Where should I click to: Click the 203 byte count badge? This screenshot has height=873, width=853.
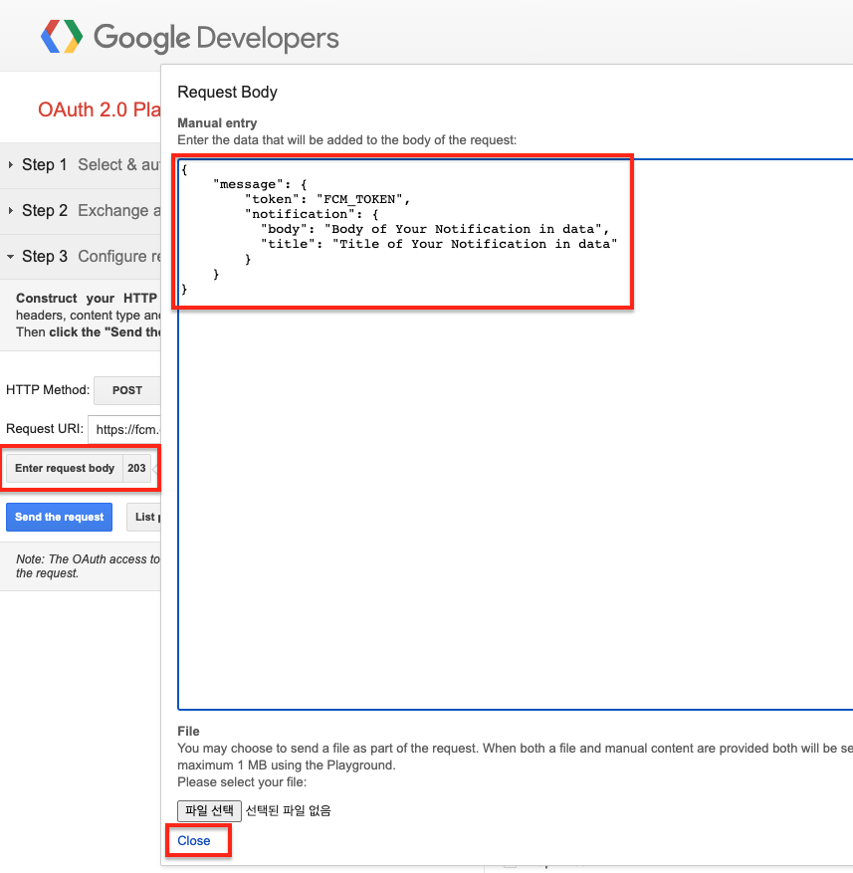(136, 468)
